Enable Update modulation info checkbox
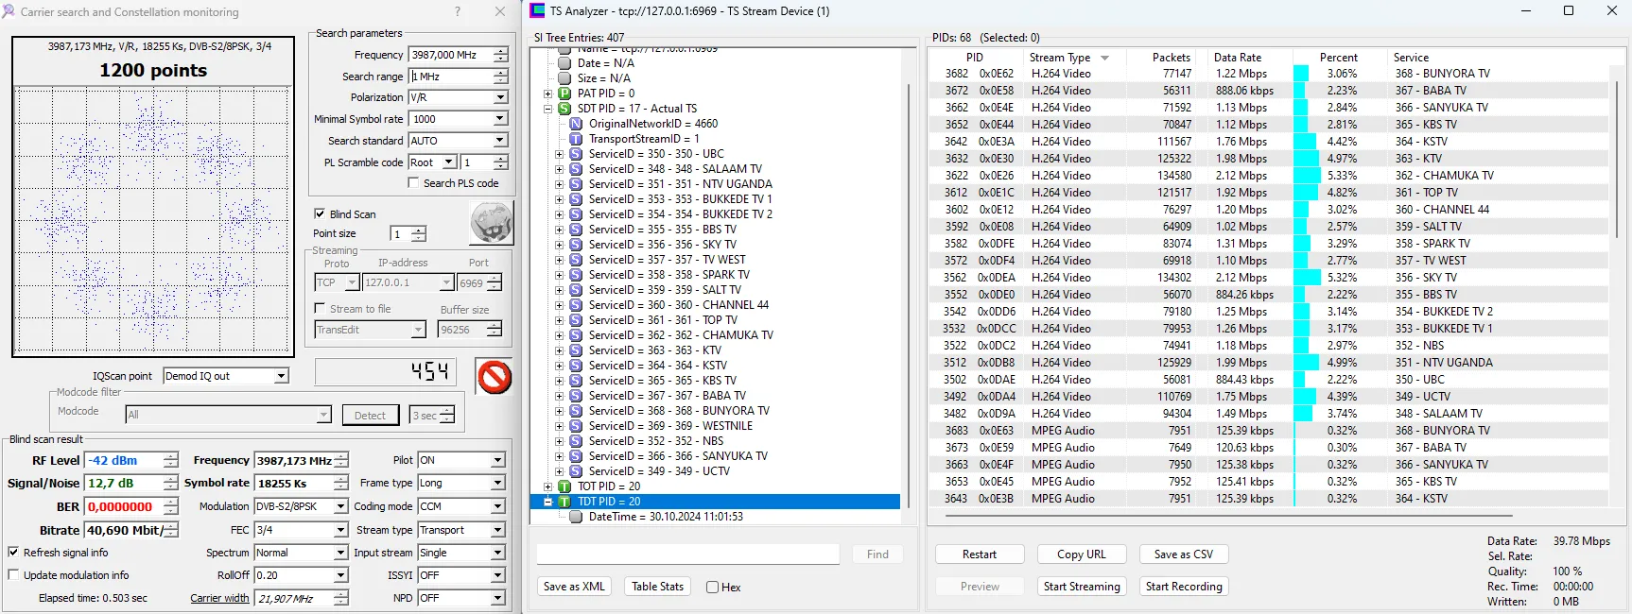The width and height of the screenshot is (1632, 614). coord(13,575)
